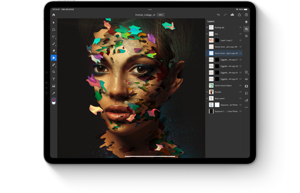Select the Oggetto 49 copy 16 layer
This screenshot has width=300, height=193.
[224, 73]
